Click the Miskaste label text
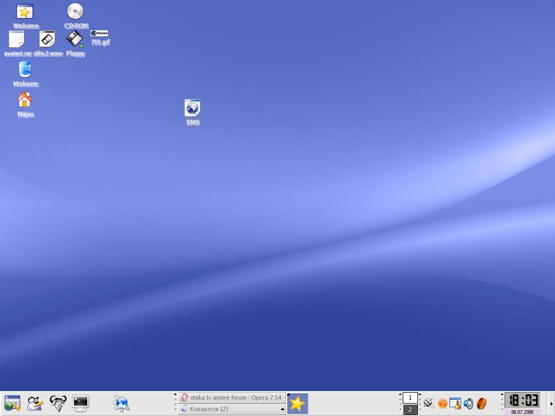 coord(25,83)
